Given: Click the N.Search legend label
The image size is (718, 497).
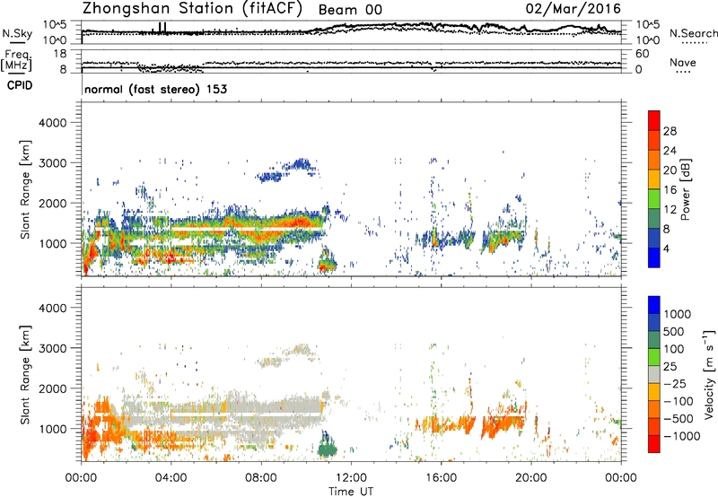Looking at the screenshot, I should pyautogui.click(x=694, y=33).
